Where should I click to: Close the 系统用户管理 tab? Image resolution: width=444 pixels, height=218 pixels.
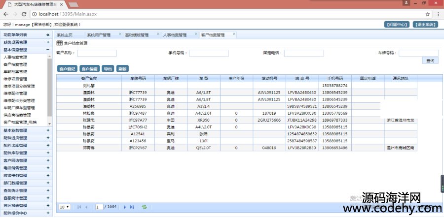119,35
